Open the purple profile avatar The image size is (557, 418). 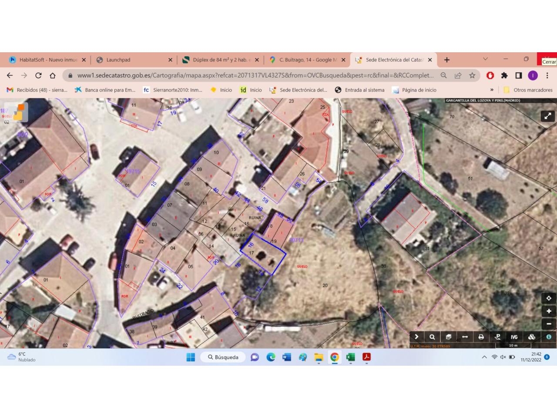[x=533, y=75]
